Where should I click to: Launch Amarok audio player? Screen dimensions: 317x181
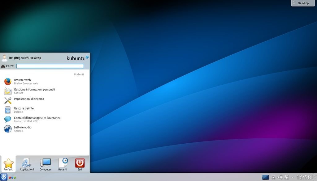[22, 129]
